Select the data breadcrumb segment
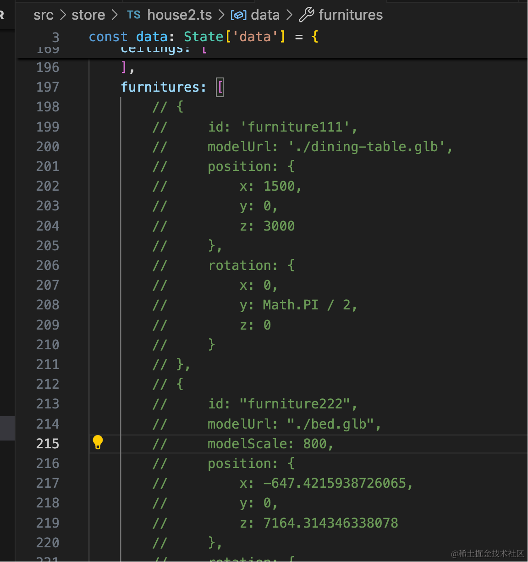Screen dimensions: 528x562 click(x=265, y=15)
